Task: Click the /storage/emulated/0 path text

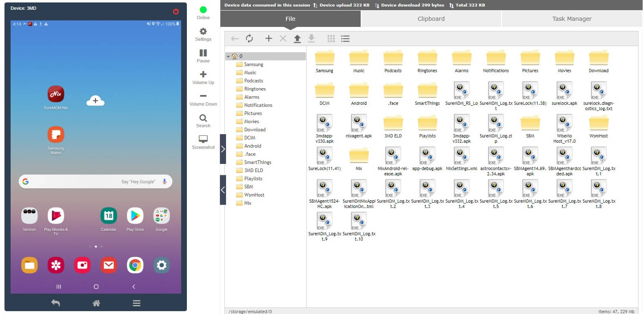Action: [x=251, y=312]
